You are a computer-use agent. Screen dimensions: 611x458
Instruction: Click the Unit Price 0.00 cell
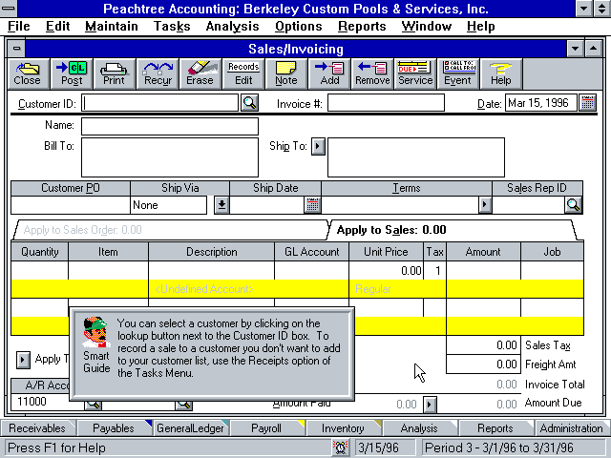[386, 270]
